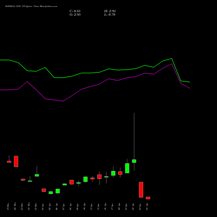Click the green candle for 25 Mar
The width and height of the screenshot is (217, 217).
click(37, 175)
